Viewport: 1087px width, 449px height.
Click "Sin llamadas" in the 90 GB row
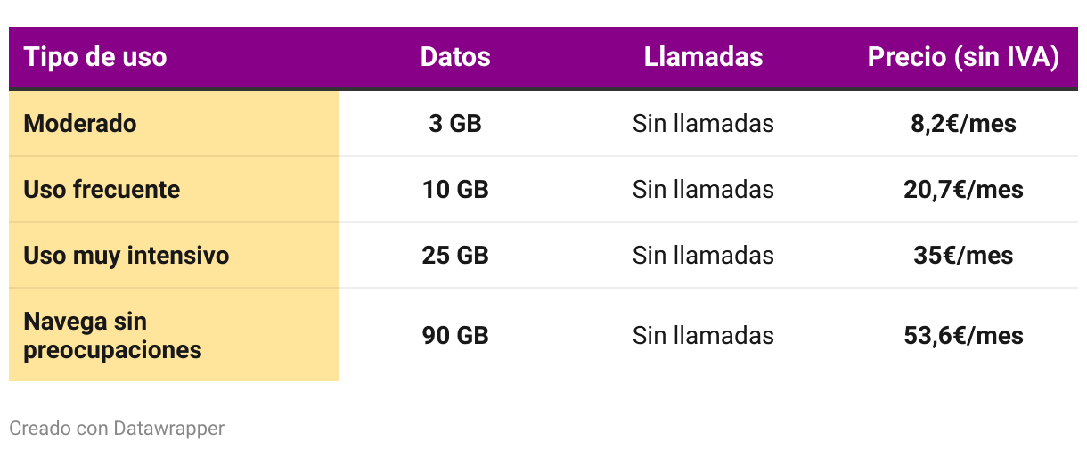tap(703, 336)
